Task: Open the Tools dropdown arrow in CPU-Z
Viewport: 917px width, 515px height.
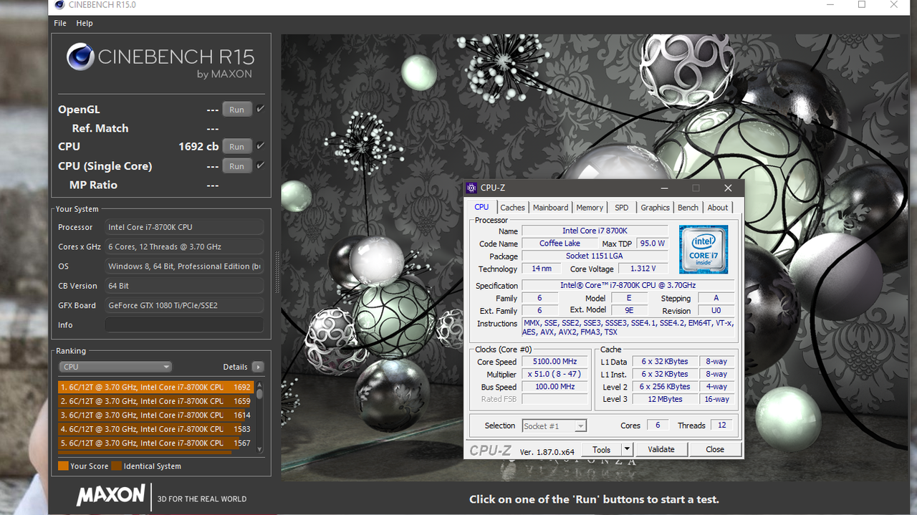Action: tap(627, 449)
